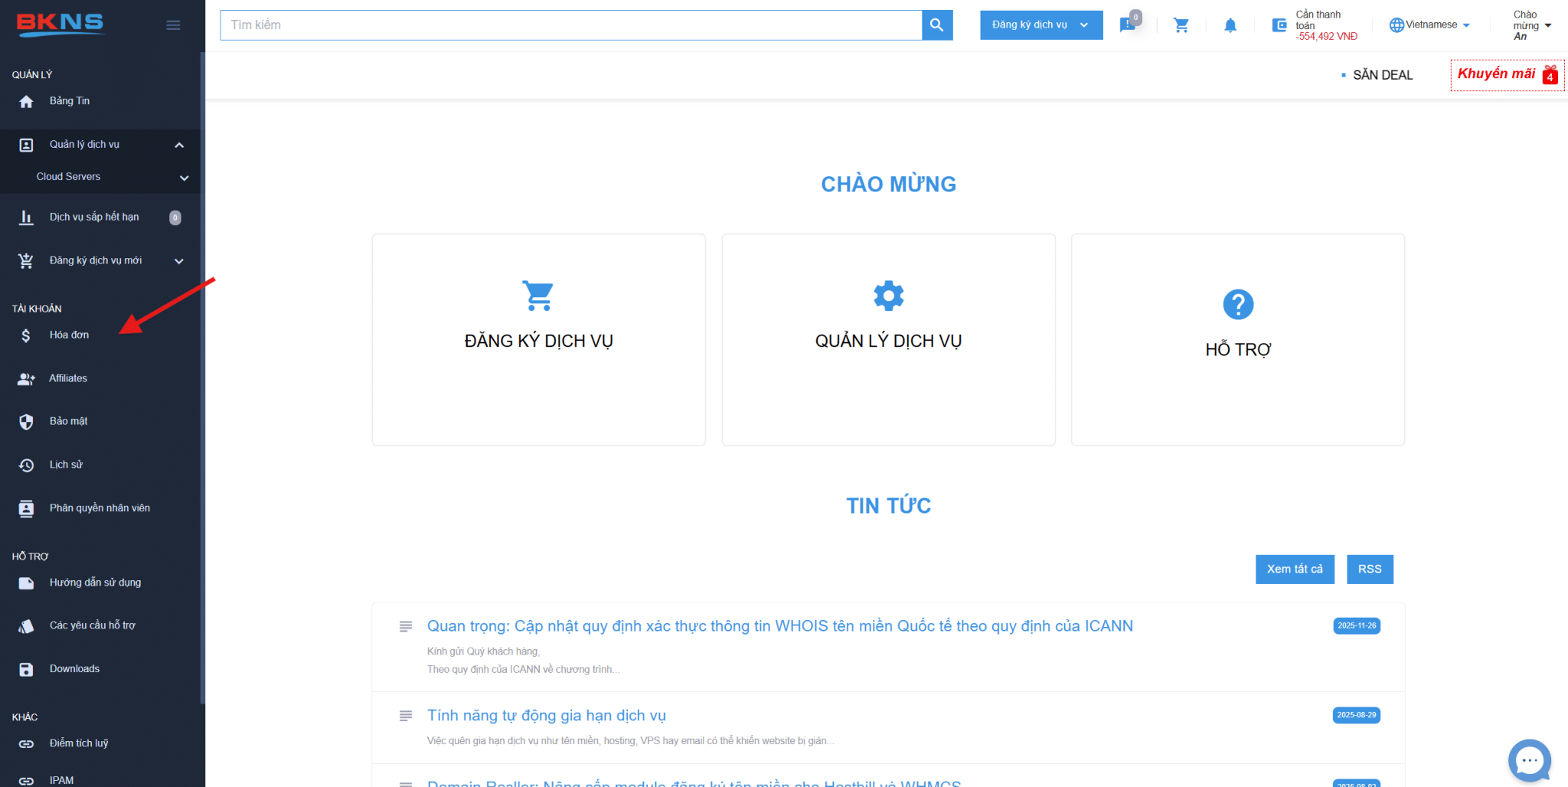The height and width of the screenshot is (787, 1568).
Task: Click the hamburger menu icon in sidebar header
Action: (x=173, y=25)
